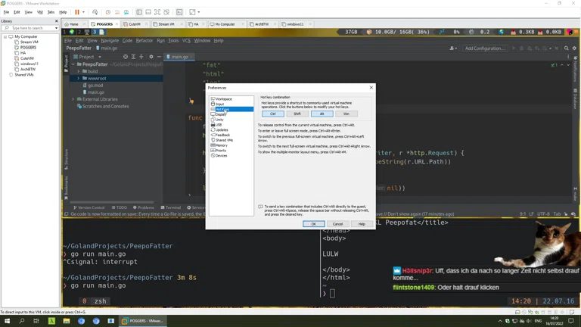Open the Add Configuration dropdown
The height and width of the screenshot is (327, 581).
click(484, 48)
